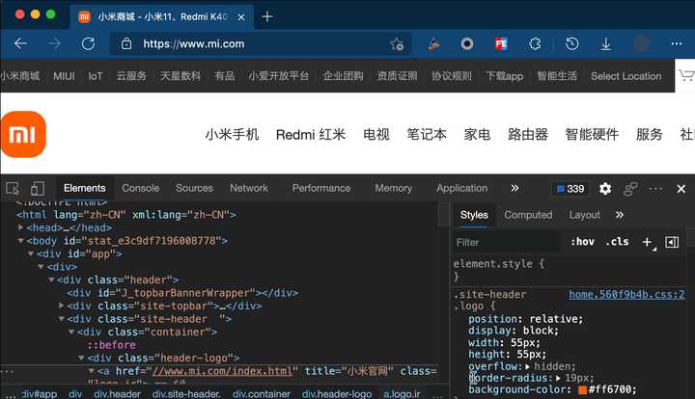Open the shopping cart icon
Image resolution: width=695 pixels, height=399 pixels.
click(x=685, y=75)
